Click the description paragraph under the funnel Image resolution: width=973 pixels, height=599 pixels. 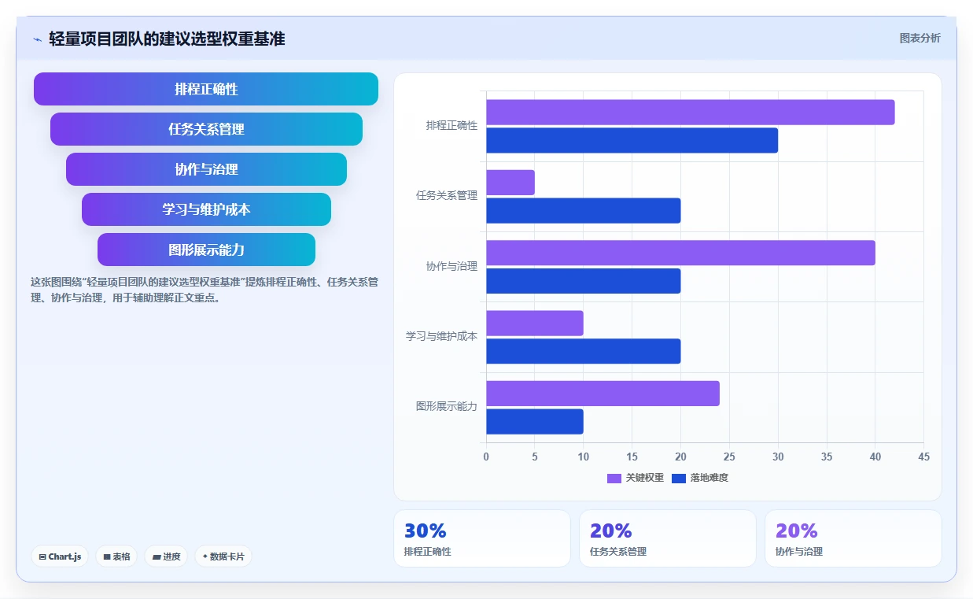[205, 290]
